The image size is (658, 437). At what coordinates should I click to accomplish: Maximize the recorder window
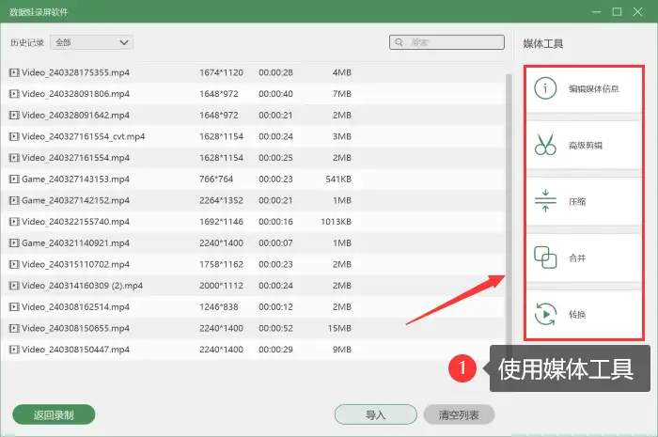point(617,11)
